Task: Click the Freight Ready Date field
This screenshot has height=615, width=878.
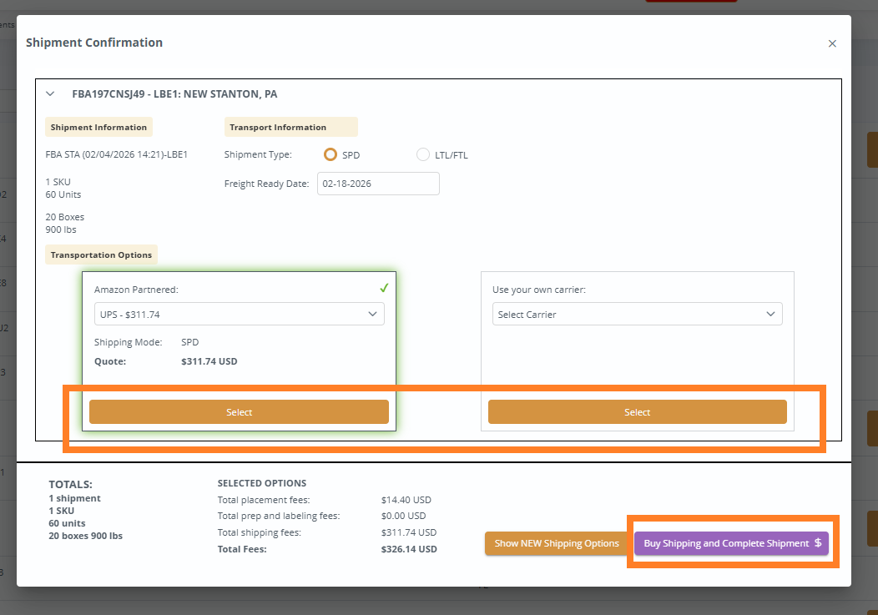Action: [378, 184]
